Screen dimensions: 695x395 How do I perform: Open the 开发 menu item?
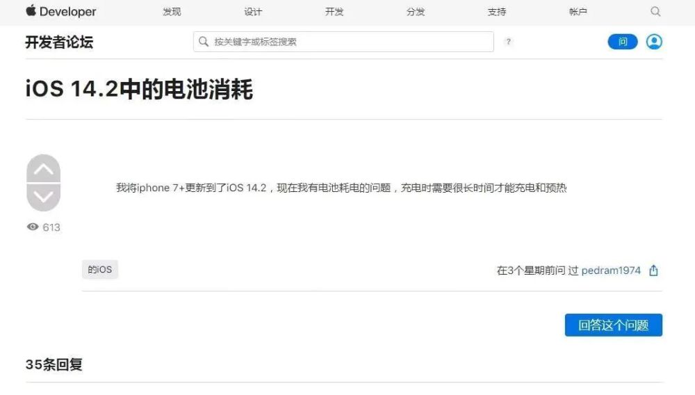coord(334,12)
